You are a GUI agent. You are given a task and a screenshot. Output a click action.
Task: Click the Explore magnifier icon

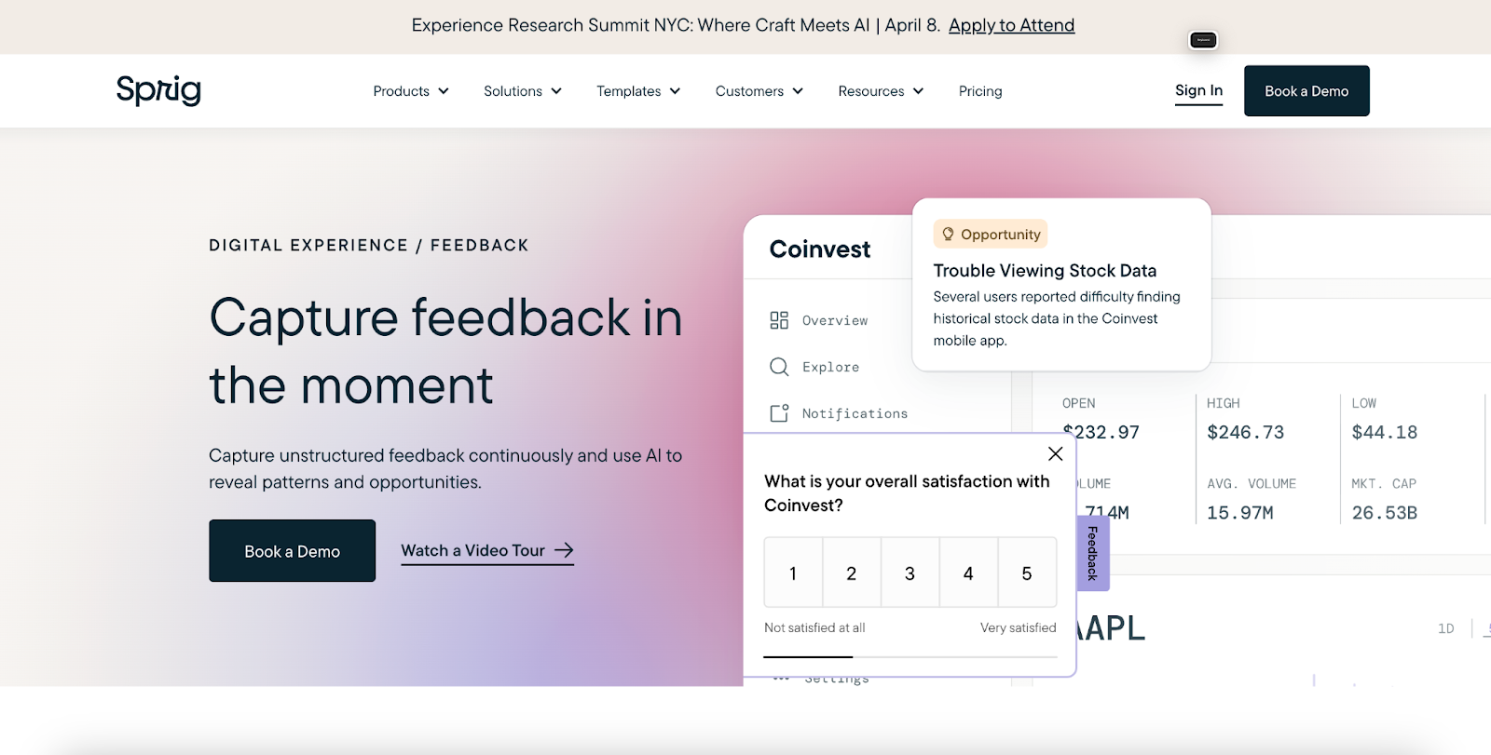pos(779,367)
